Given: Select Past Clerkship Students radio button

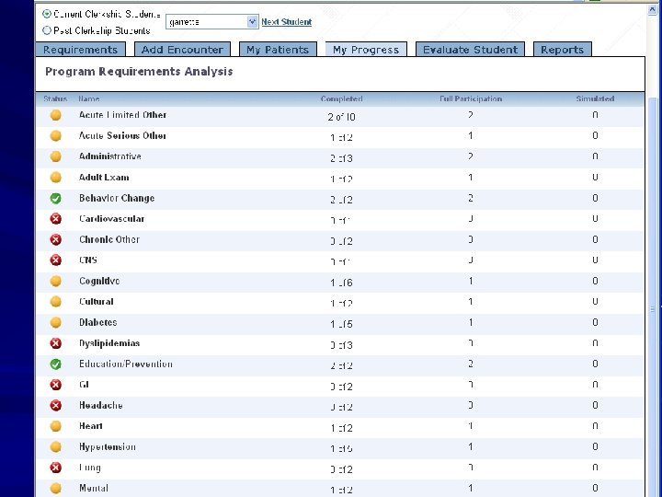Looking at the screenshot, I should coord(47,30).
